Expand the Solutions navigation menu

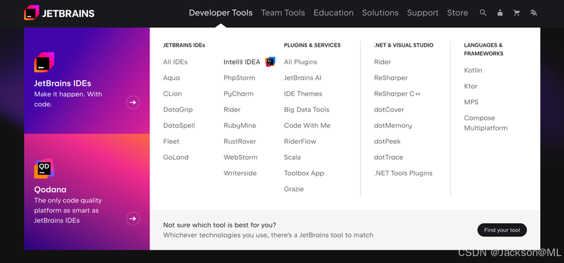tap(380, 13)
